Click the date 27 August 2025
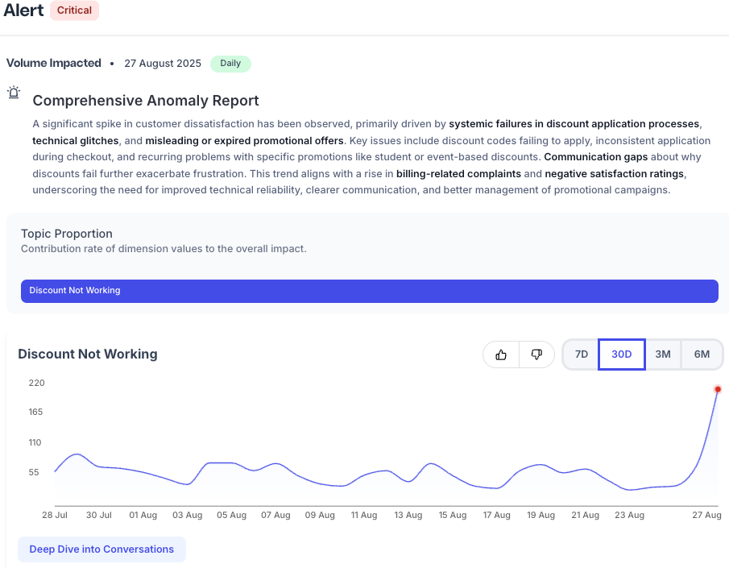 (163, 63)
